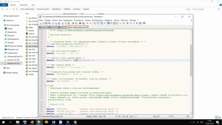Screen dimensions: 222x125
Task: Expand the Explorer ribbon chevron
Action: [x=218, y=5]
